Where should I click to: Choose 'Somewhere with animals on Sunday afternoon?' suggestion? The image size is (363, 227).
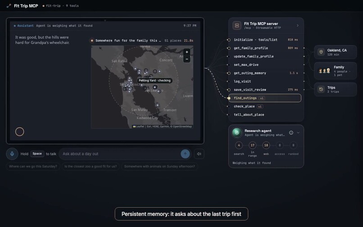coord(159,166)
